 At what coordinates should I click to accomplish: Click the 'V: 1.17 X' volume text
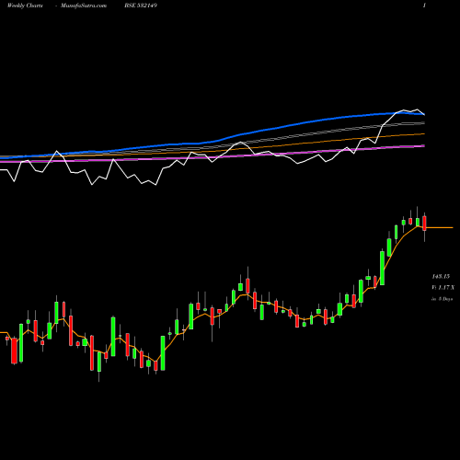443,287
